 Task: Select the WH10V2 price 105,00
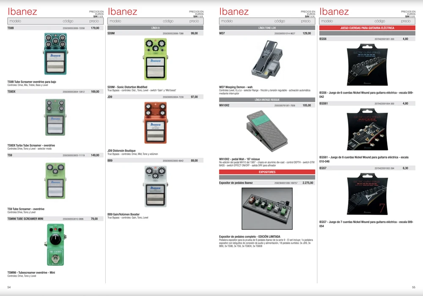[307, 105]
